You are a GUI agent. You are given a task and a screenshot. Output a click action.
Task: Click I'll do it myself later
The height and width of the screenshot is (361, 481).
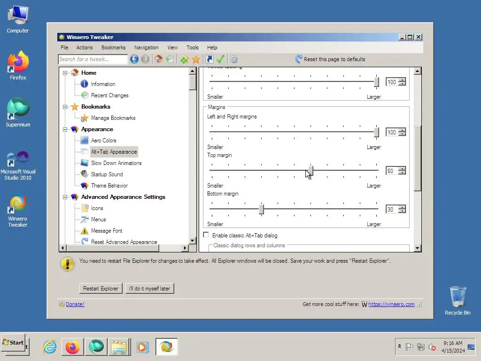(x=149, y=289)
